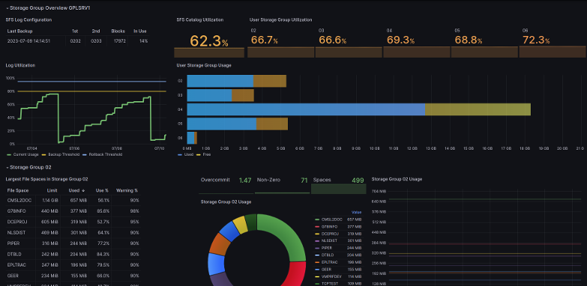Click the 69.3% stat for group 04

[x=400, y=40]
